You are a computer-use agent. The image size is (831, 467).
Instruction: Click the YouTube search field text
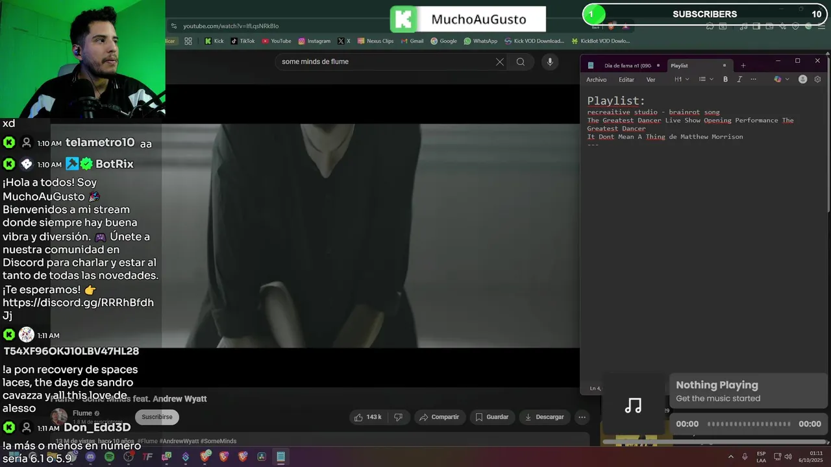316,62
